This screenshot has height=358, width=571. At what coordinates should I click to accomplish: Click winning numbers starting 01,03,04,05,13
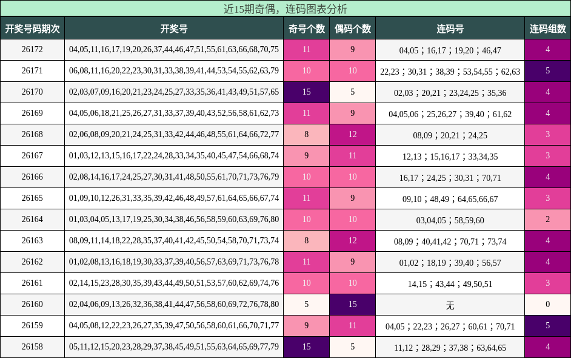pyautogui.click(x=174, y=220)
